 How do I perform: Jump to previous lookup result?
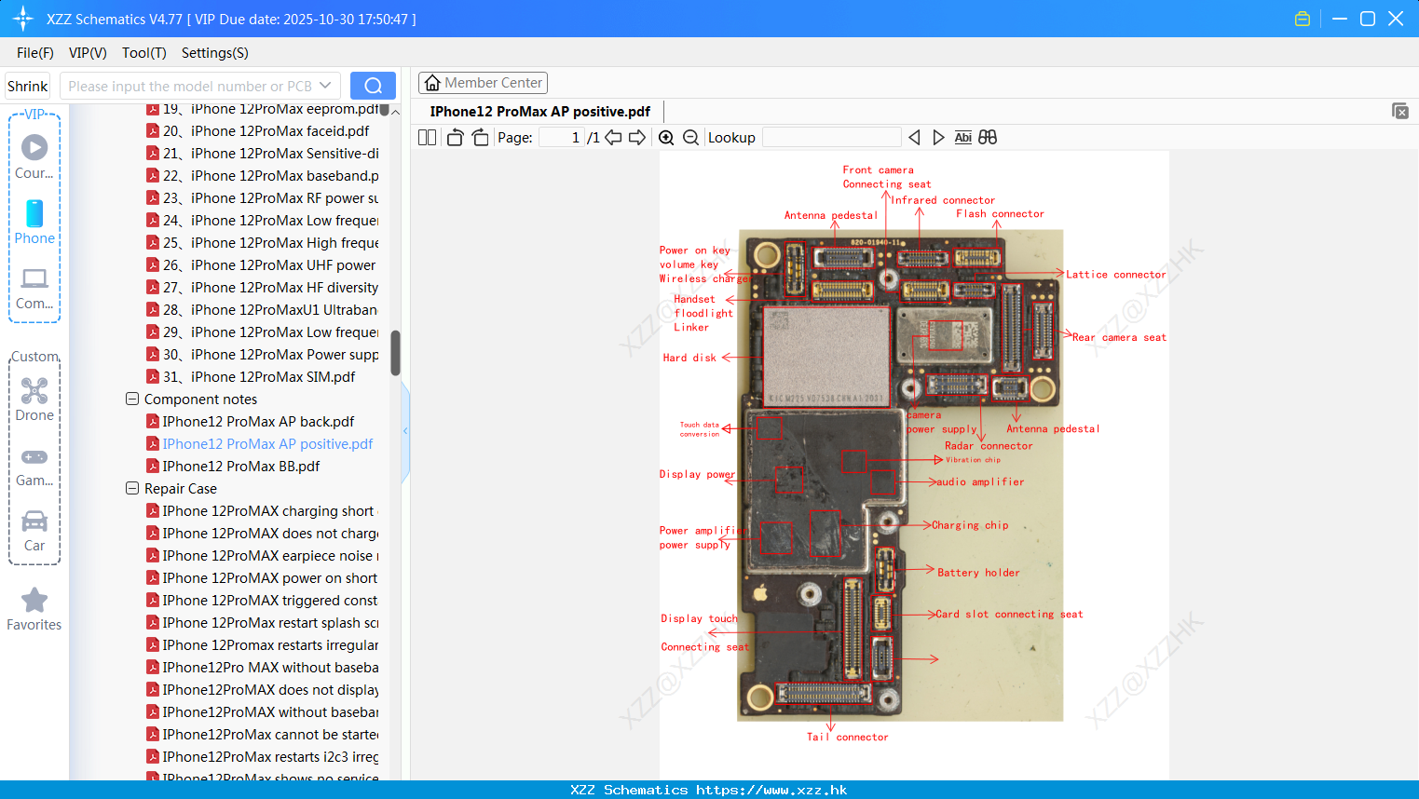click(x=914, y=138)
